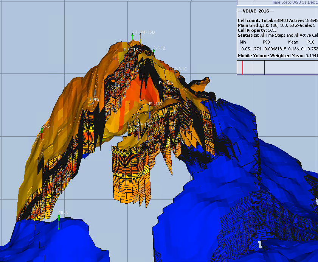Click the P-F-11B well label
This screenshot has height=262, width=318.
click(130, 49)
